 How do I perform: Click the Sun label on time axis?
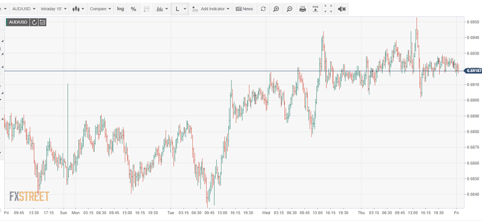coord(64,213)
